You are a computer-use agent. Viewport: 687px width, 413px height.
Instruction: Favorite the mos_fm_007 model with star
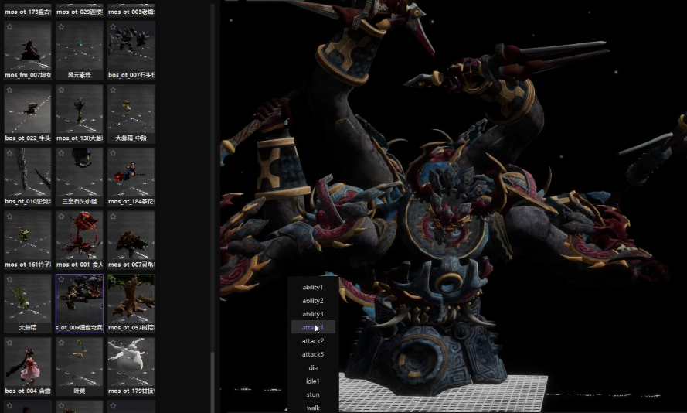(9, 27)
